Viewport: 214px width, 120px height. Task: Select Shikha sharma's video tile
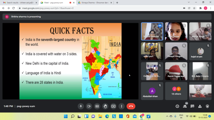[152, 31]
